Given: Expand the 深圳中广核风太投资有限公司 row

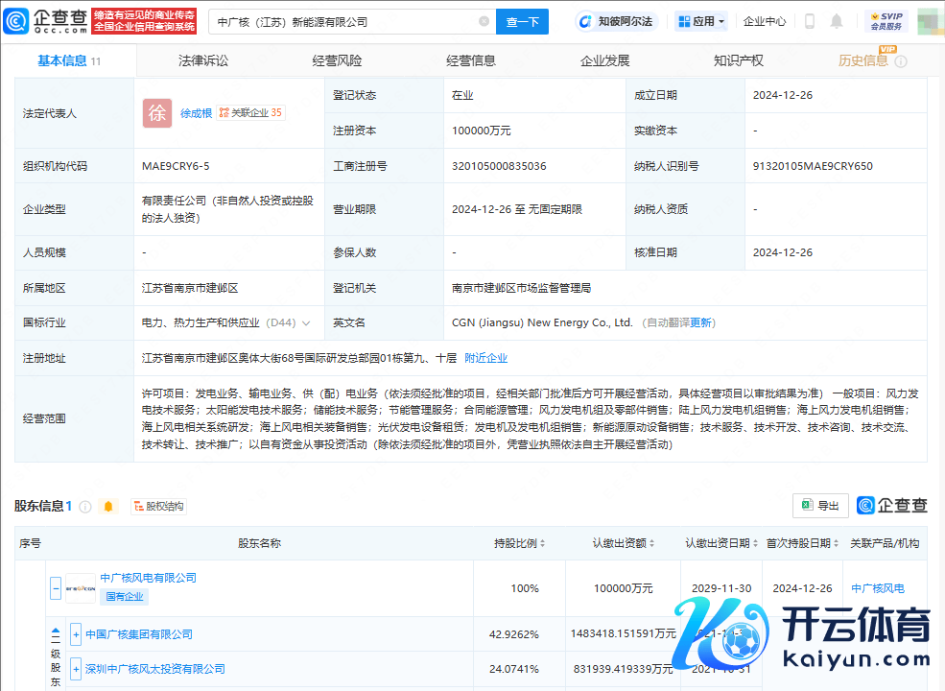Looking at the screenshot, I should pyautogui.click(x=76, y=669).
